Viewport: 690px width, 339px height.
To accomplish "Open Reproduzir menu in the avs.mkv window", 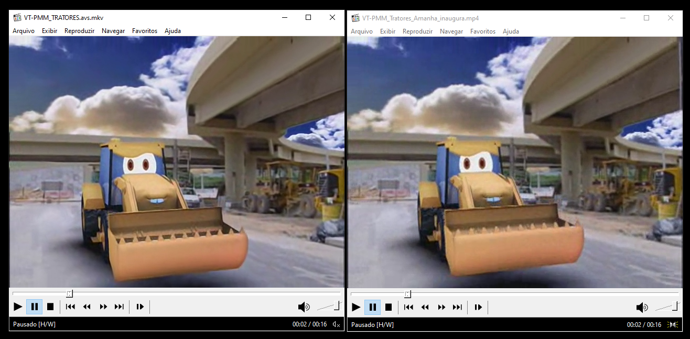I will tap(79, 31).
